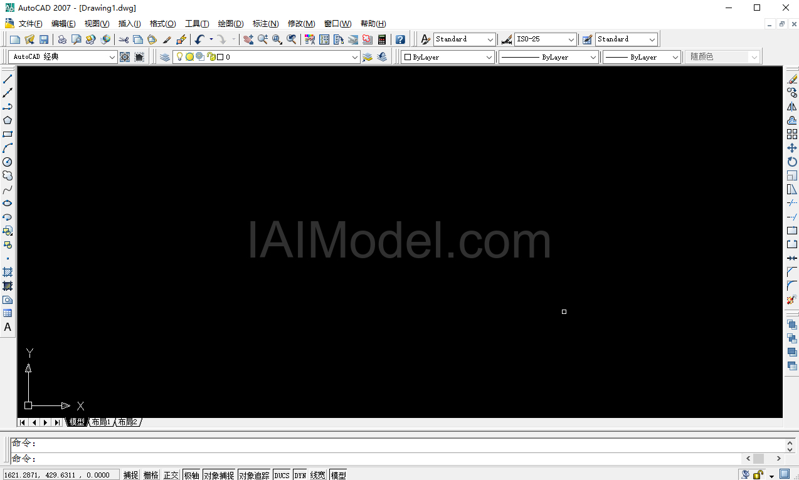Click the toolbar lock icon in status tray
The width and height of the screenshot is (799, 480).
pyautogui.click(x=758, y=475)
